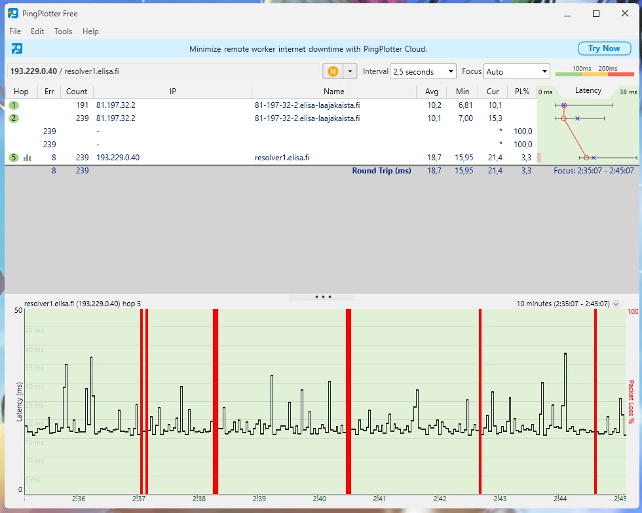The height and width of the screenshot is (513, 642).
Task: Click the PingPlotter logo icon in the banner
Action: pos(17,48)
